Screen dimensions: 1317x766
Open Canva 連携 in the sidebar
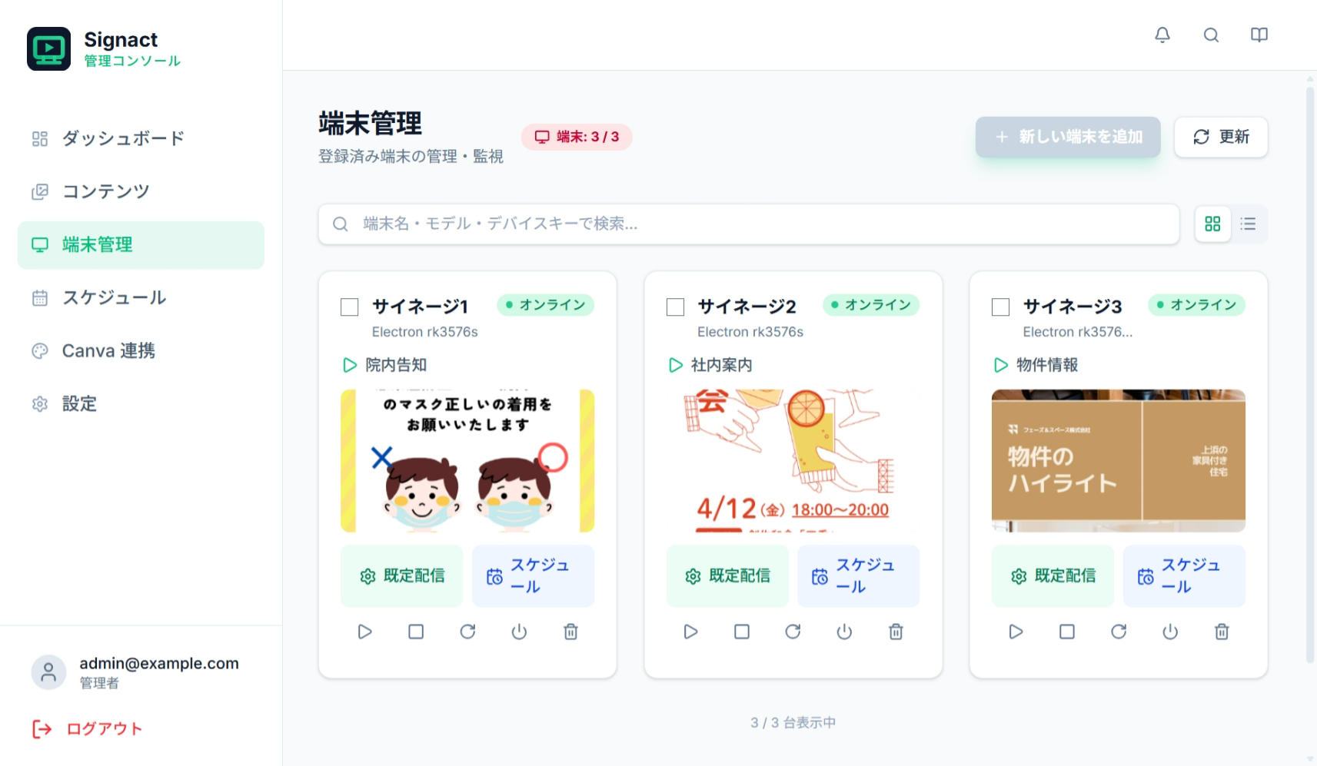pos(141,351)
